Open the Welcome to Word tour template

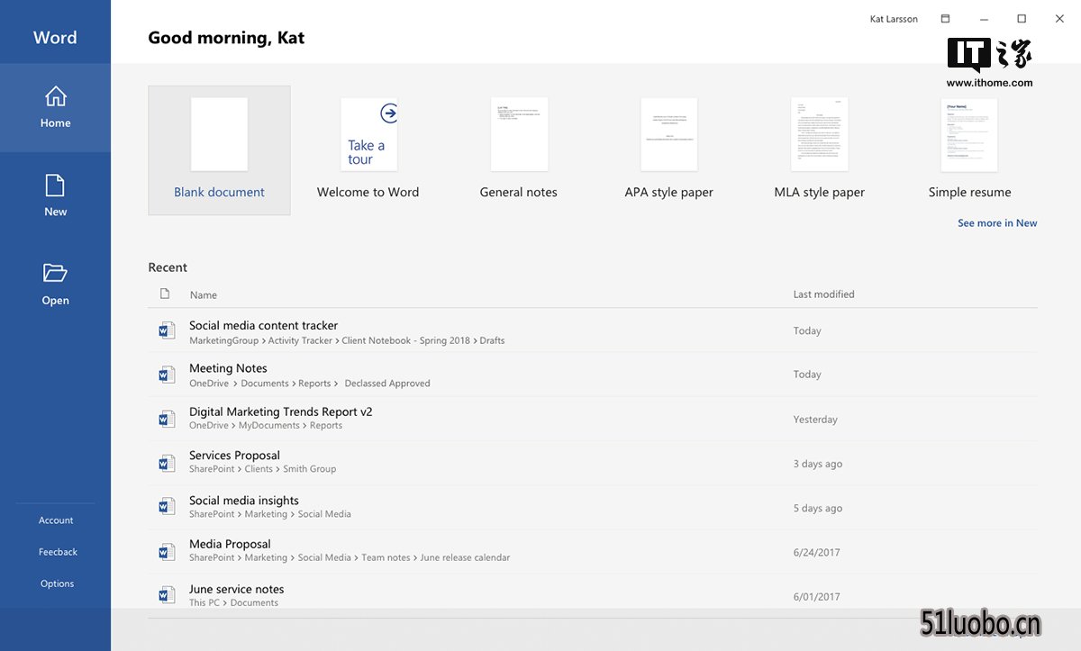click(368, 150)
